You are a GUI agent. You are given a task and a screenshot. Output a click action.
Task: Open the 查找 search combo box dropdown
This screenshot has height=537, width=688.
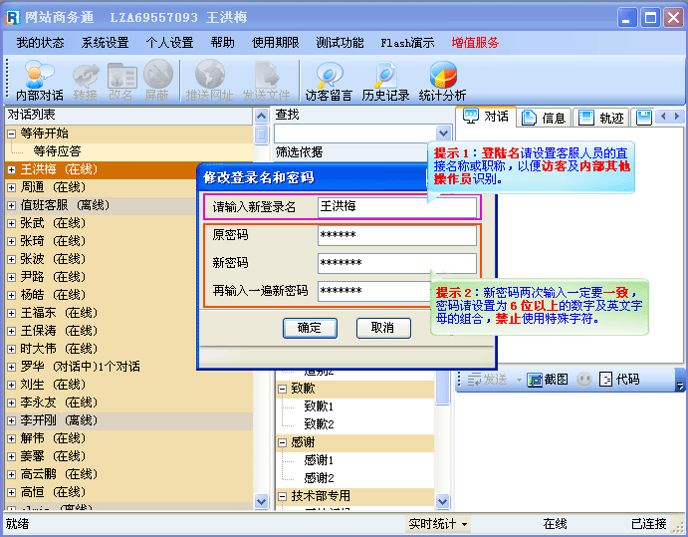(x=444, y=134)
